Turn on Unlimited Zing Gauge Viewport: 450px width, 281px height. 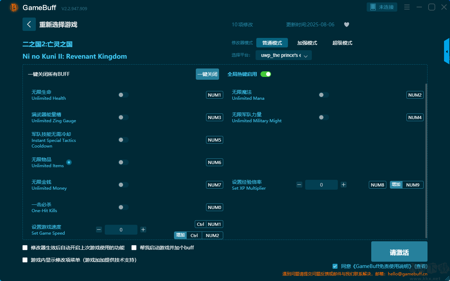(123, 117)
